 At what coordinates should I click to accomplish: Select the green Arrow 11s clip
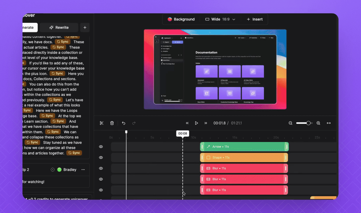point(244,147)
